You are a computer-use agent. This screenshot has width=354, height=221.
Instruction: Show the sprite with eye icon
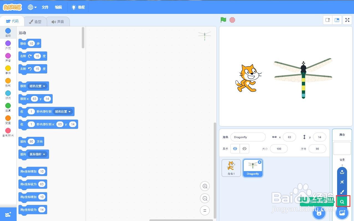click(235, 149)
